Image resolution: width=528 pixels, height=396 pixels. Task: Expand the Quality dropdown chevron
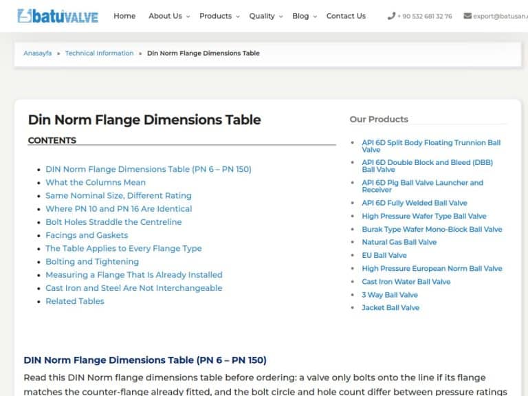point(280,16)
